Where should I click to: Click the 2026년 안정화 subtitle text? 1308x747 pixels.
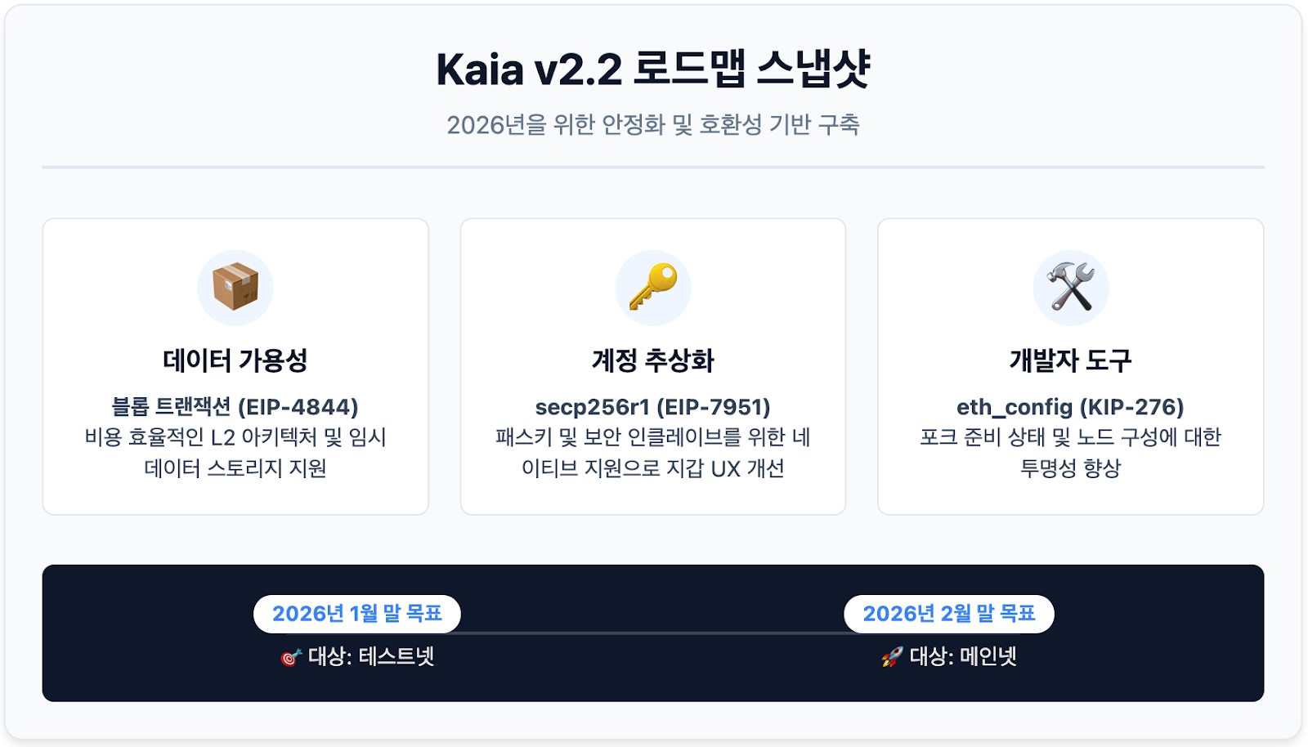click(x=653, y=125)
